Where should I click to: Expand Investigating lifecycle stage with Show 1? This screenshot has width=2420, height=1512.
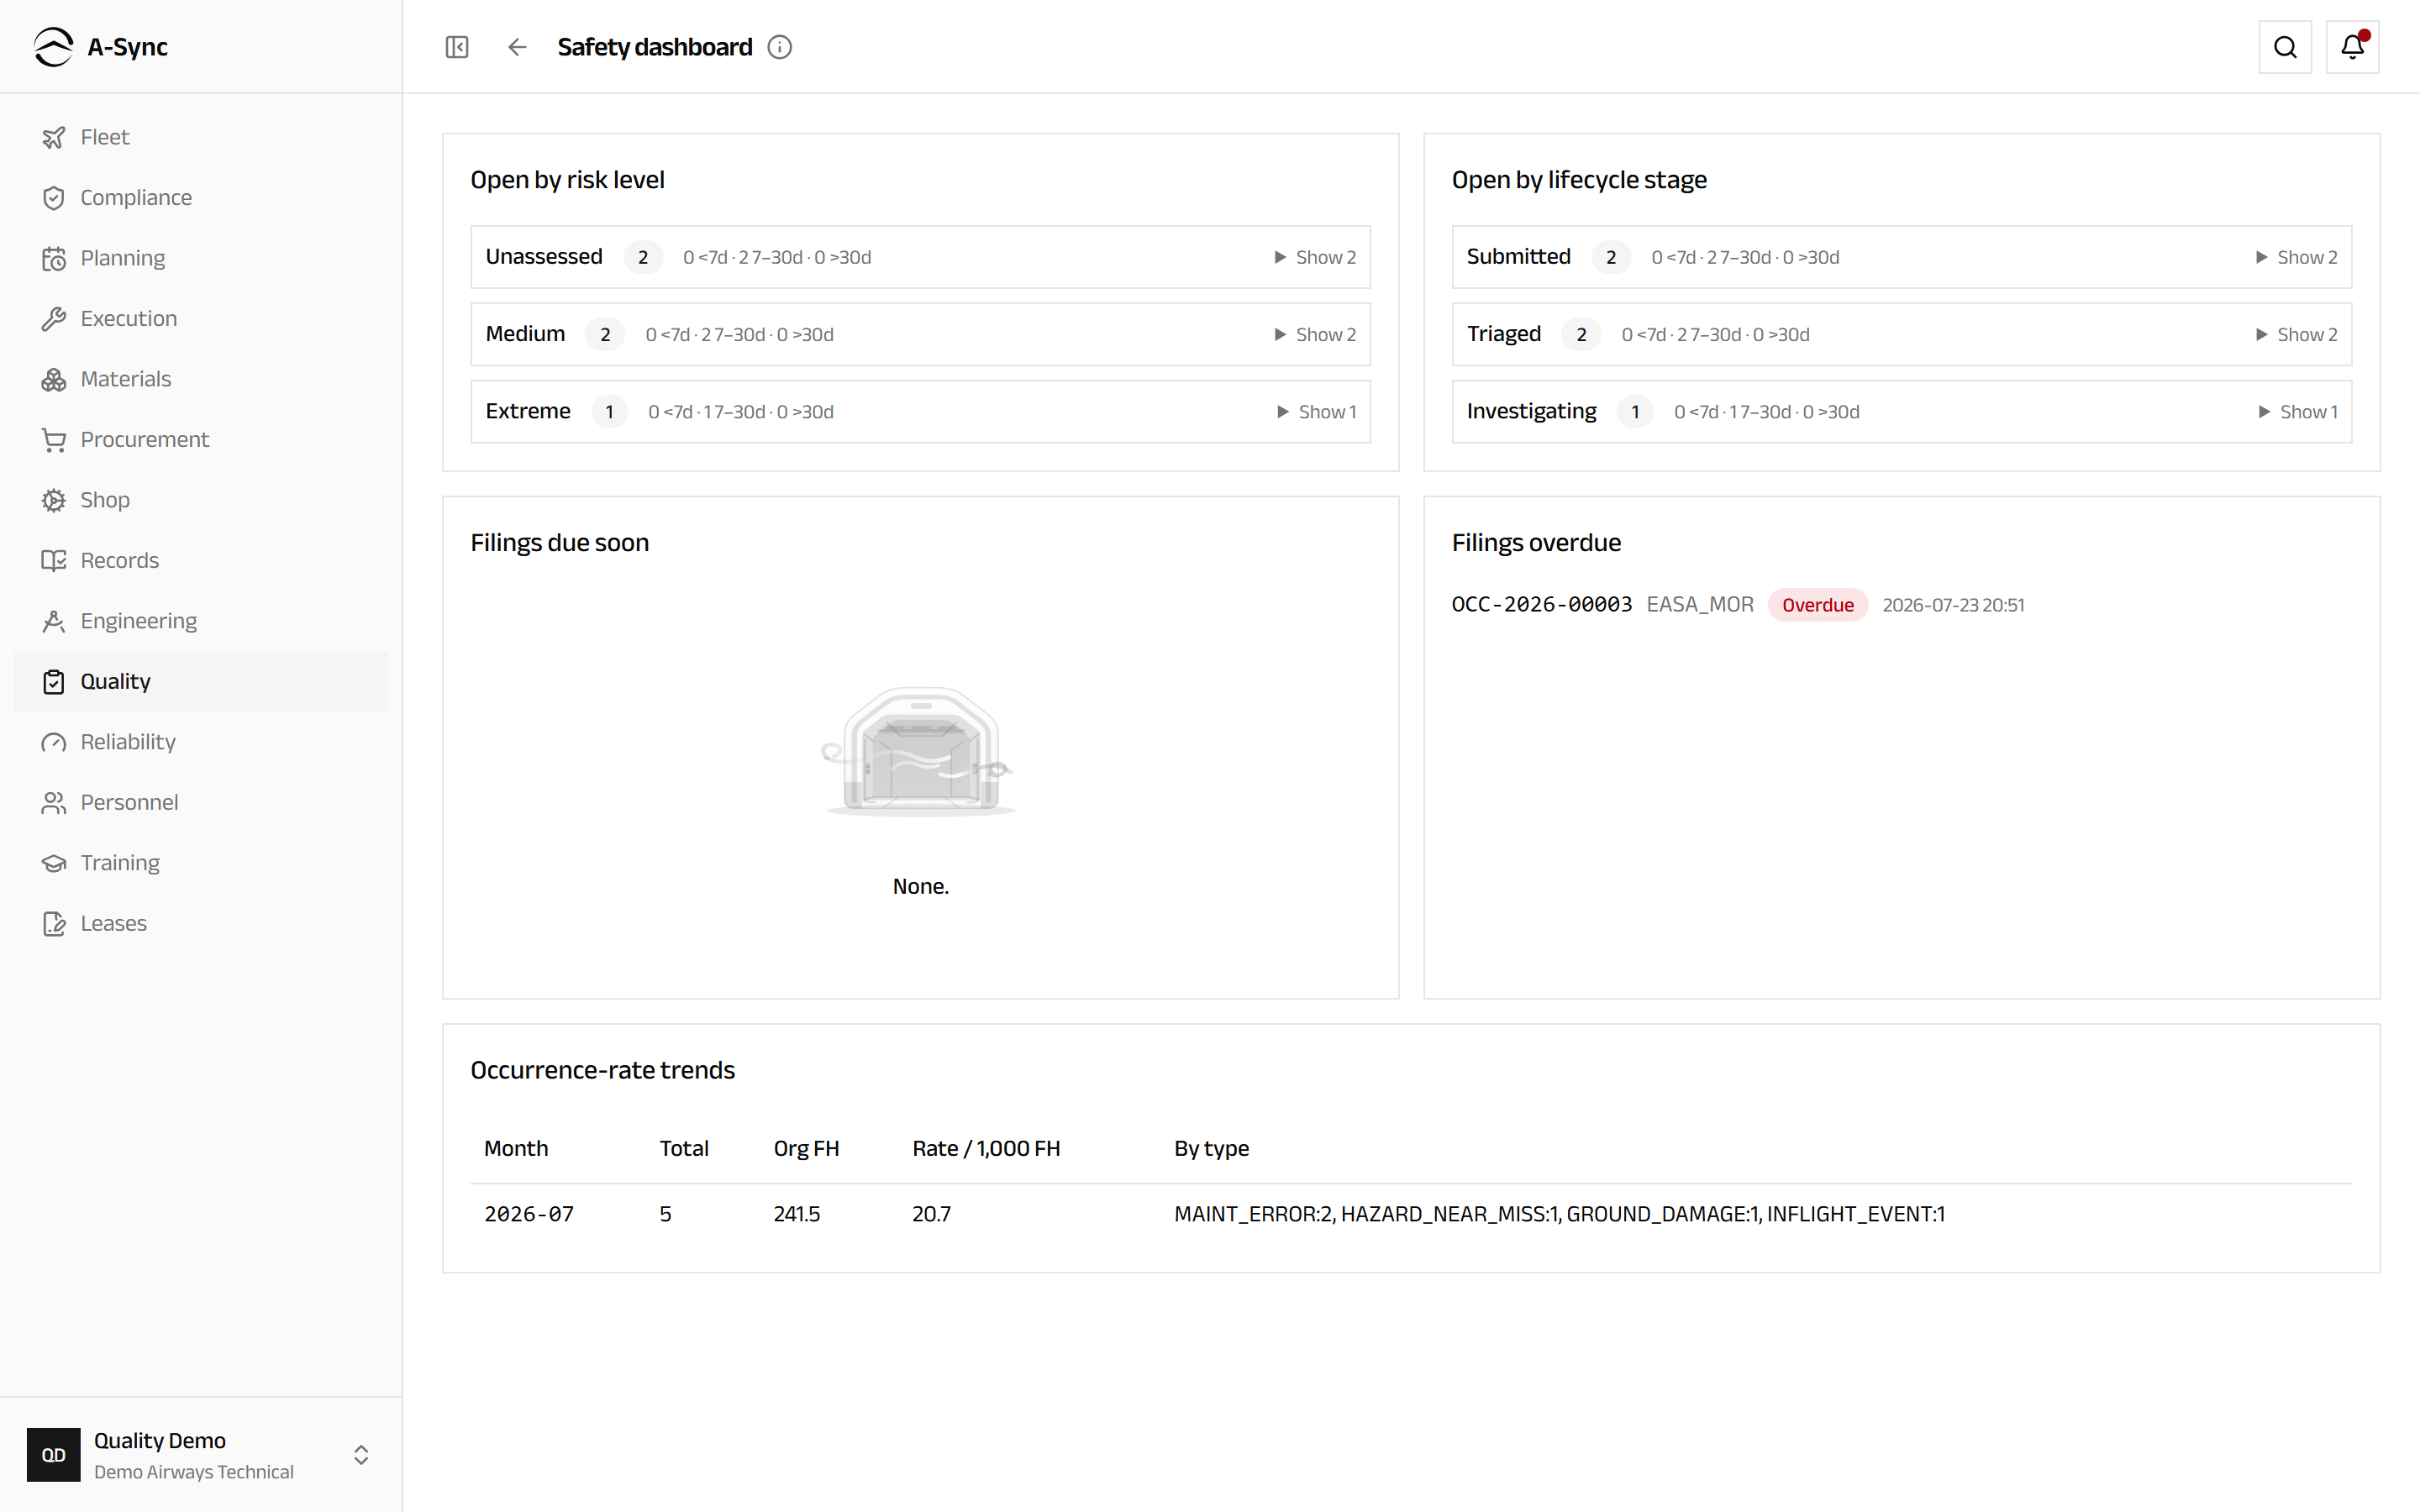pos(2298,412)
